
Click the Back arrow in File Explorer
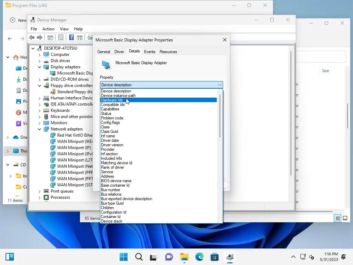[x=10, y=39]
